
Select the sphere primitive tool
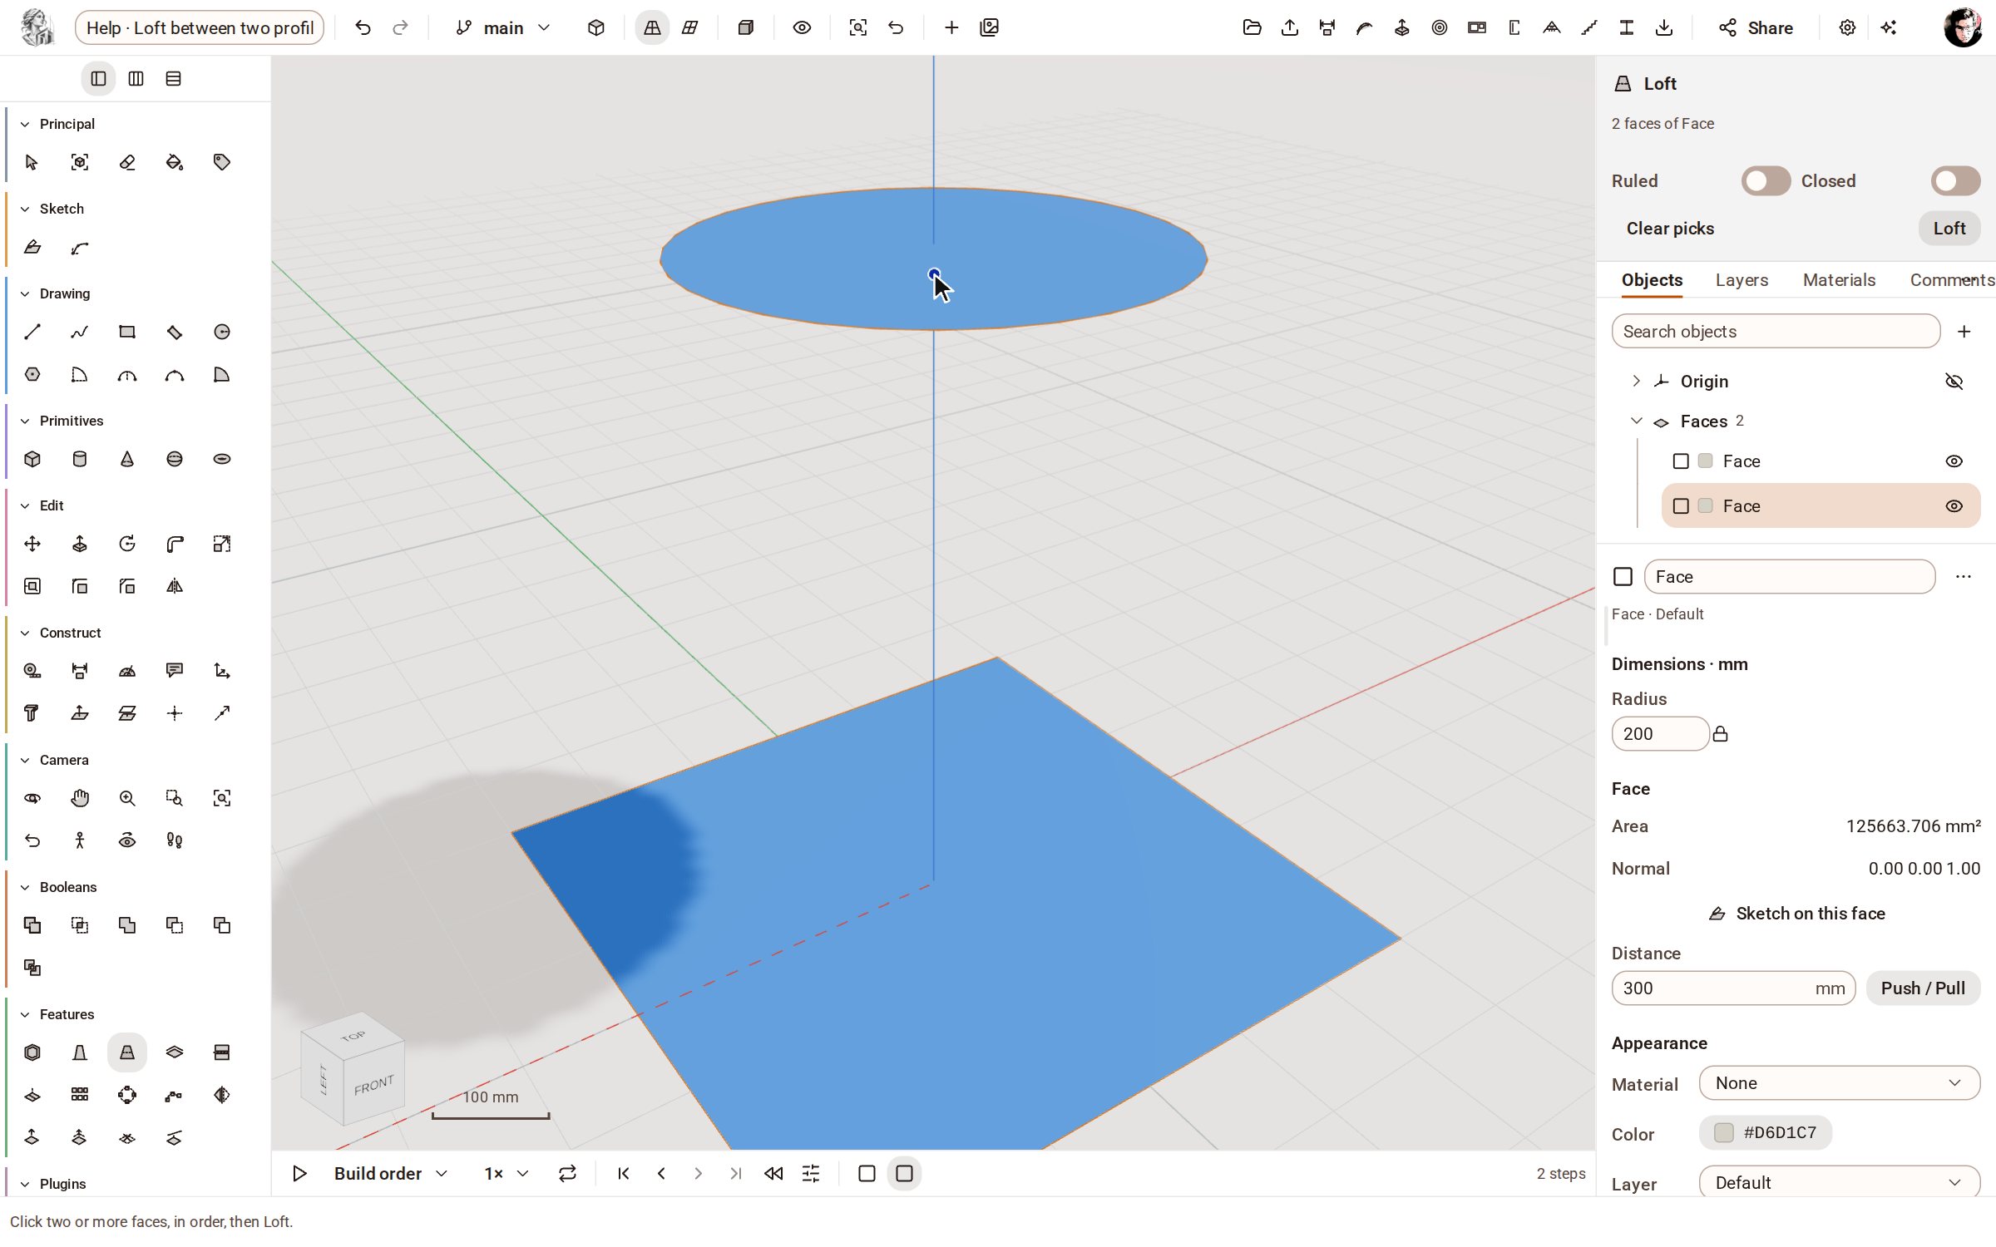(175, 459)
